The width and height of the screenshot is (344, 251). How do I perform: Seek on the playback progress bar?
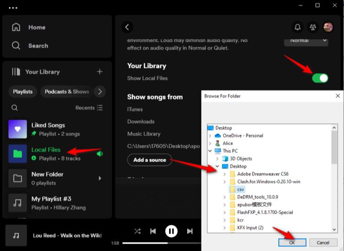162,243
